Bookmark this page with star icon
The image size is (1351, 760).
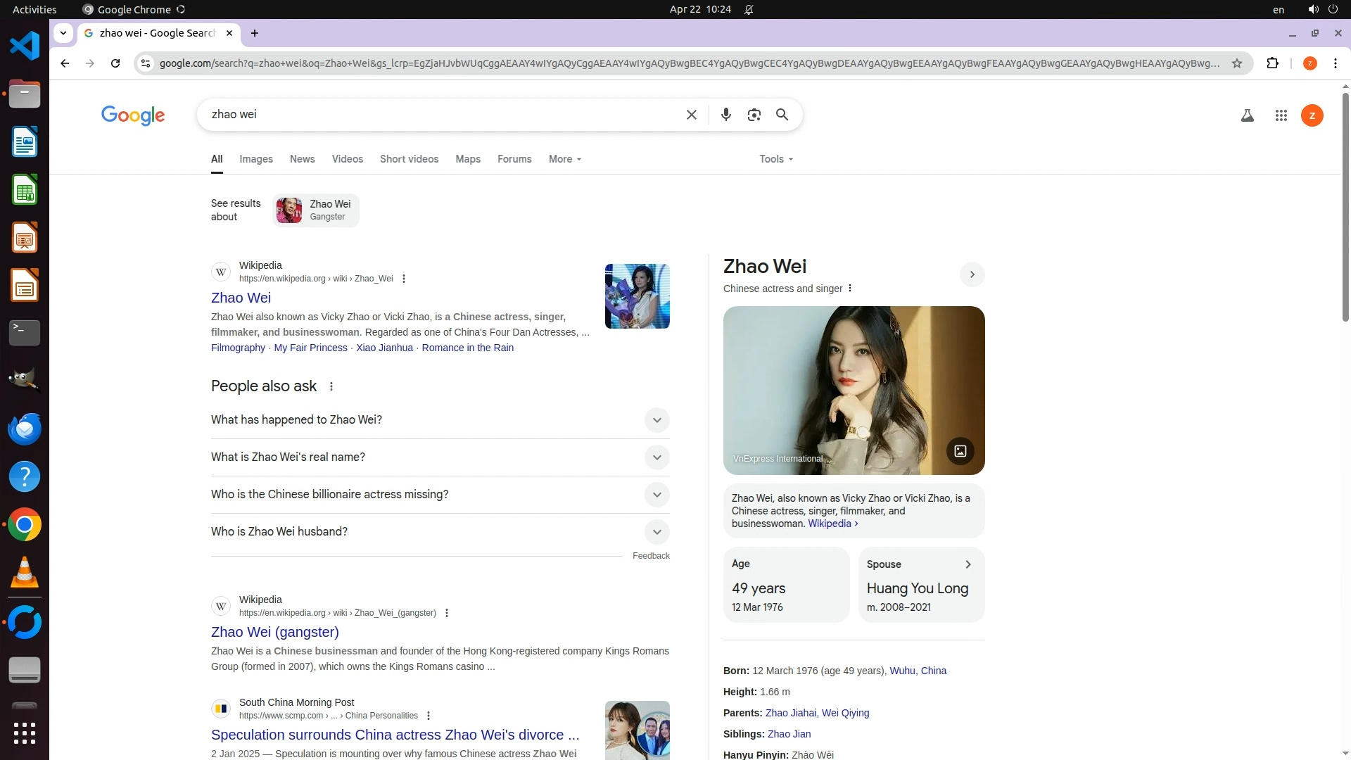point(1236,63)
